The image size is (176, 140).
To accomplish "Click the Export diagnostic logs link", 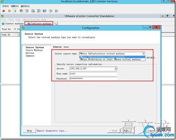I will tap(52, 131).
